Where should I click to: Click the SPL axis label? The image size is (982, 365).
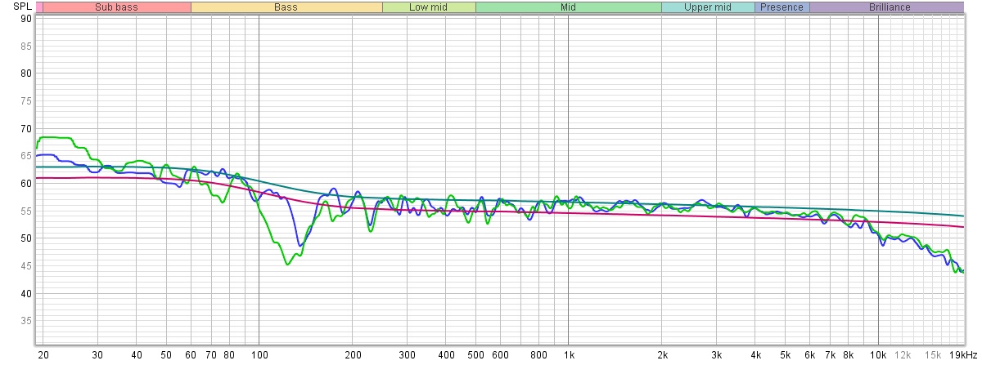[22, 7]
